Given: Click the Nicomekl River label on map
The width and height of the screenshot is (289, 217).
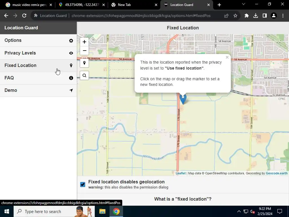Looking at the screenshot, I should pyautogui.click(x=154, y=157).
